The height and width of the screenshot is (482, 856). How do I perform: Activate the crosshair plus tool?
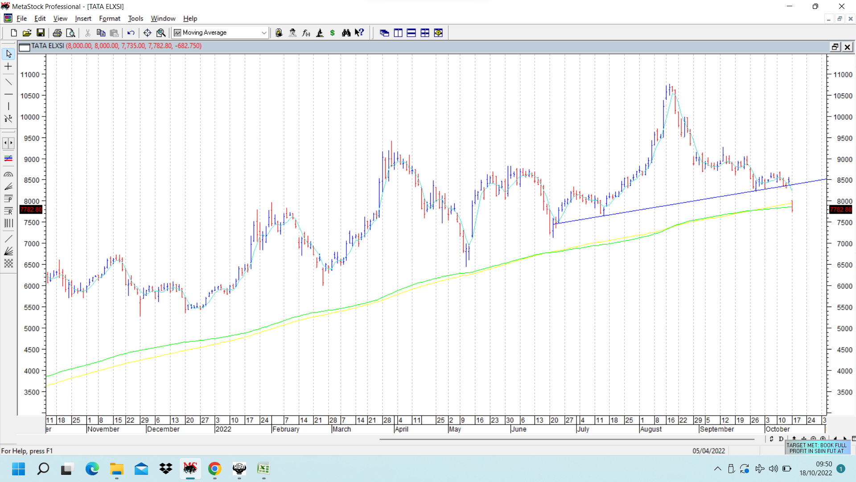(8, 66)
